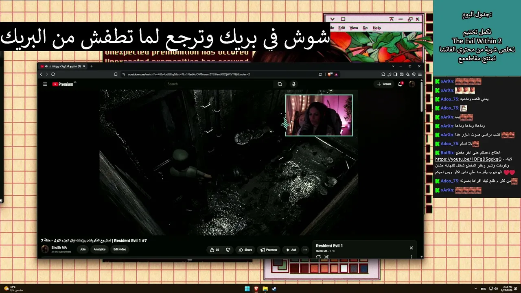Start voice search with the microphone icon
This screenshot has height=293, width=521.
(x=293, y=84)
